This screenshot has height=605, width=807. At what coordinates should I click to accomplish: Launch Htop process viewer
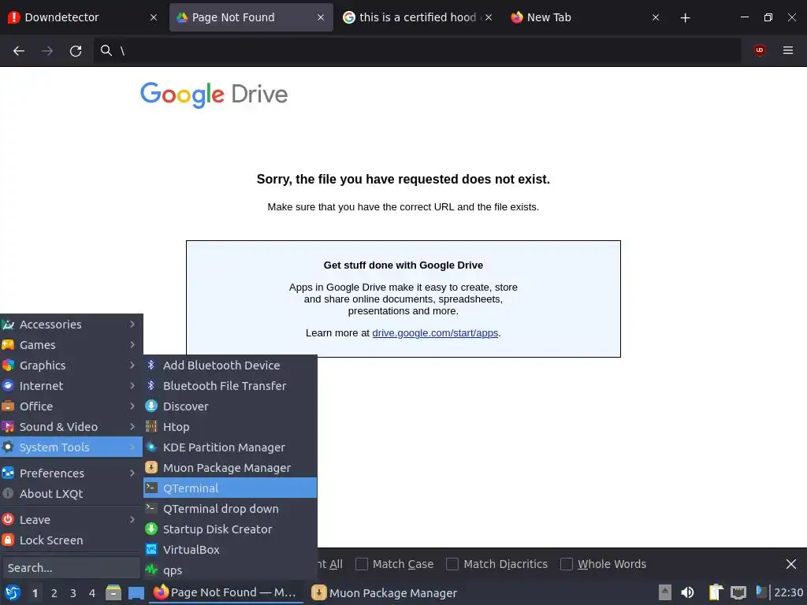tap(230, 427)
